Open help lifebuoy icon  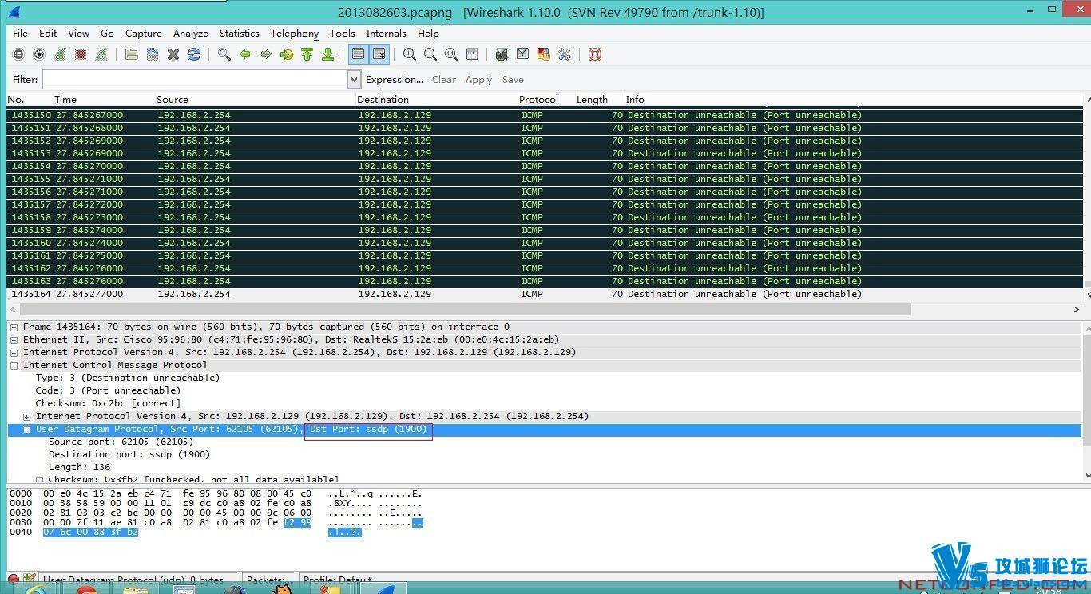coord(595,54)
